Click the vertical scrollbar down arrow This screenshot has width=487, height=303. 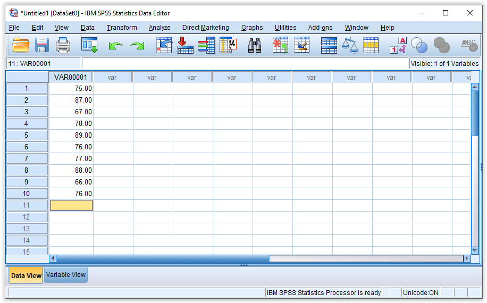coord(475,250)
